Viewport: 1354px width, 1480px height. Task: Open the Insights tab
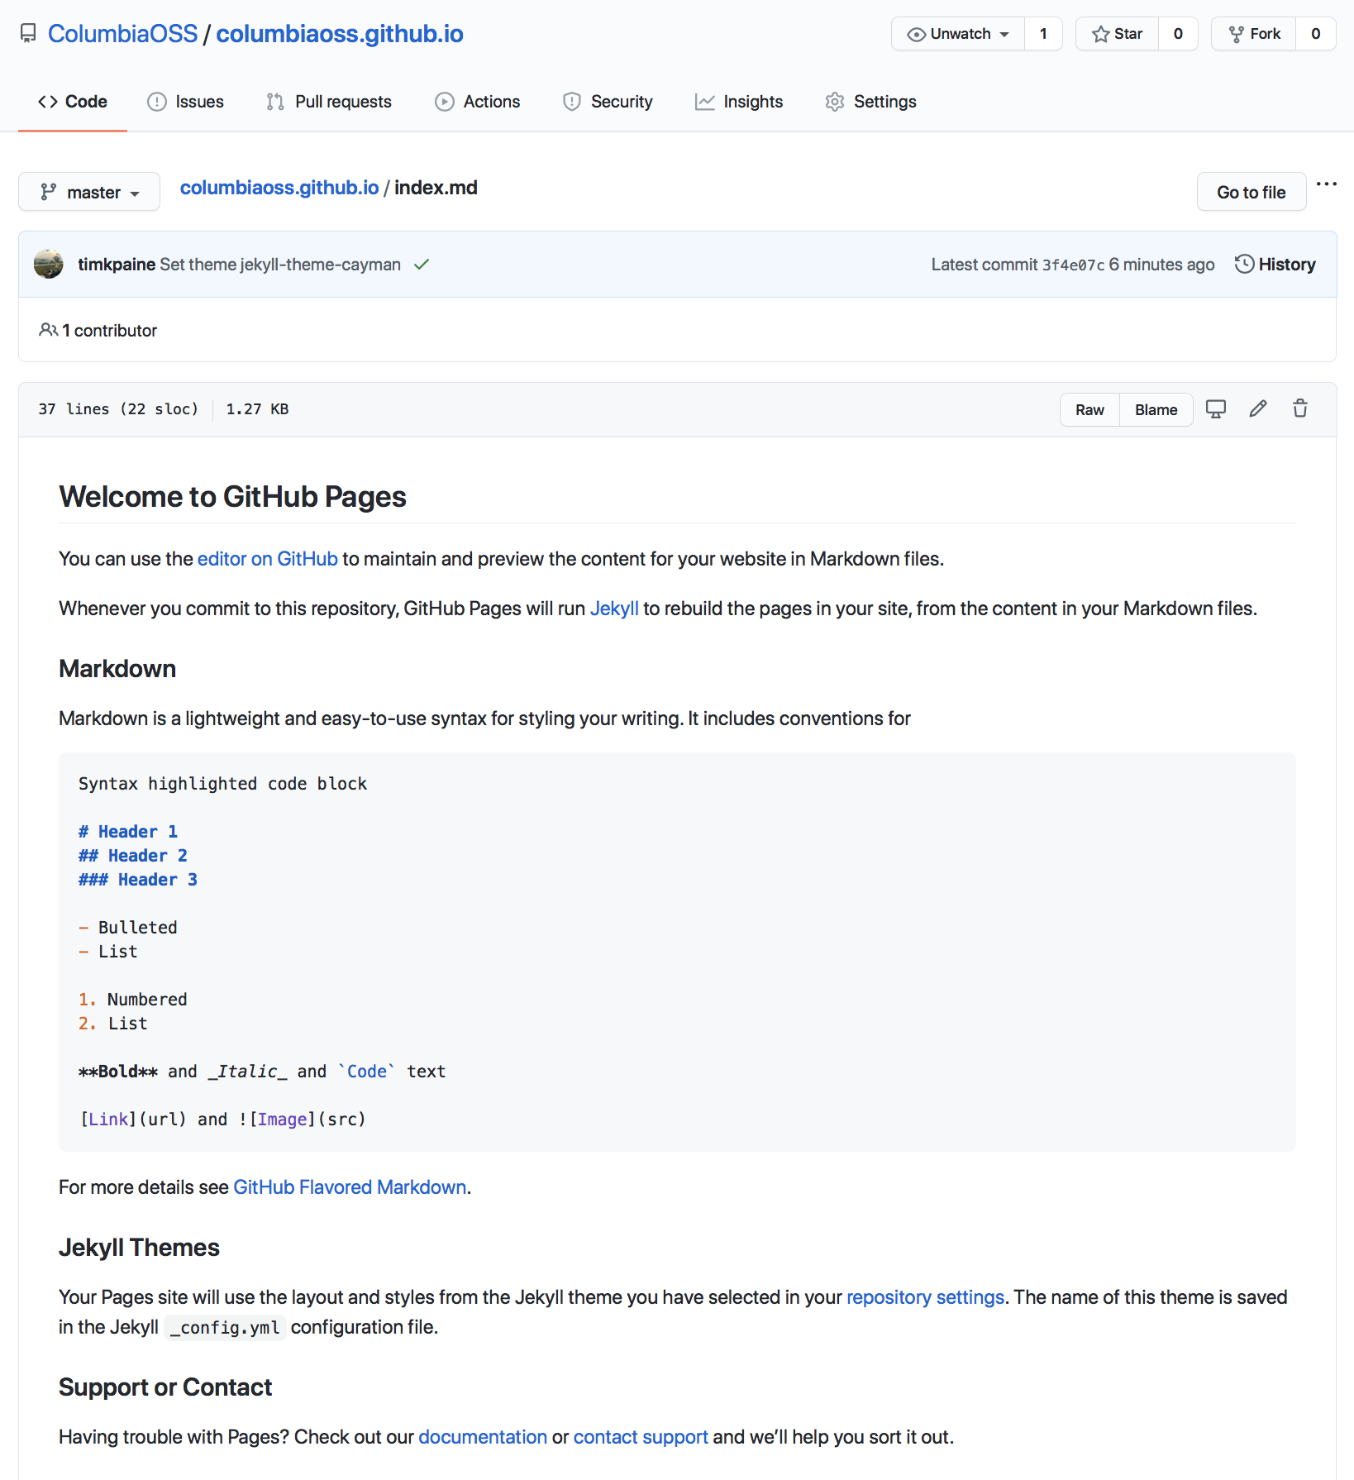click(739, 102)
